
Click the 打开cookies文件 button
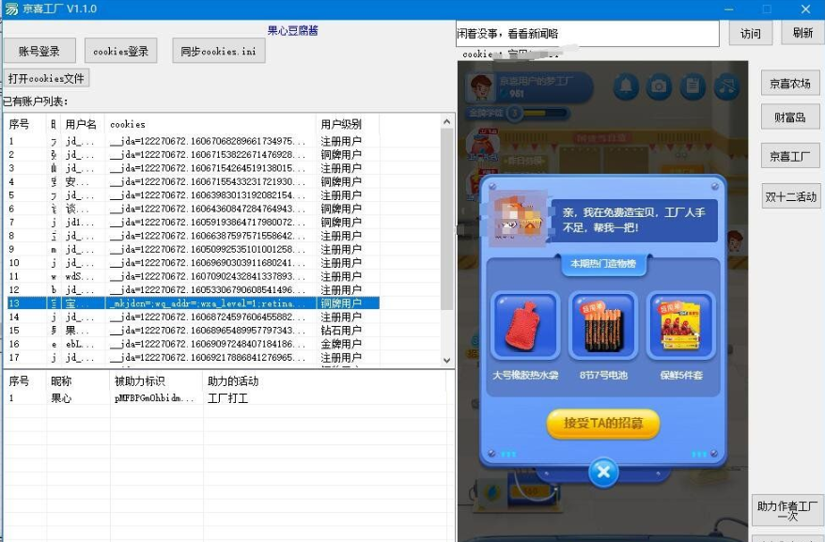pyautogui.click(x=46, y=78)
